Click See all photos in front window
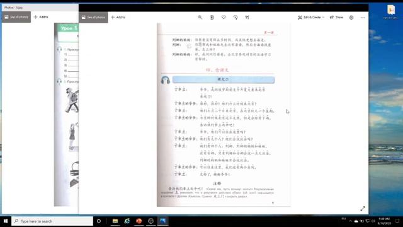Viewport: 403px width, 227px height. tap(93, 17)
